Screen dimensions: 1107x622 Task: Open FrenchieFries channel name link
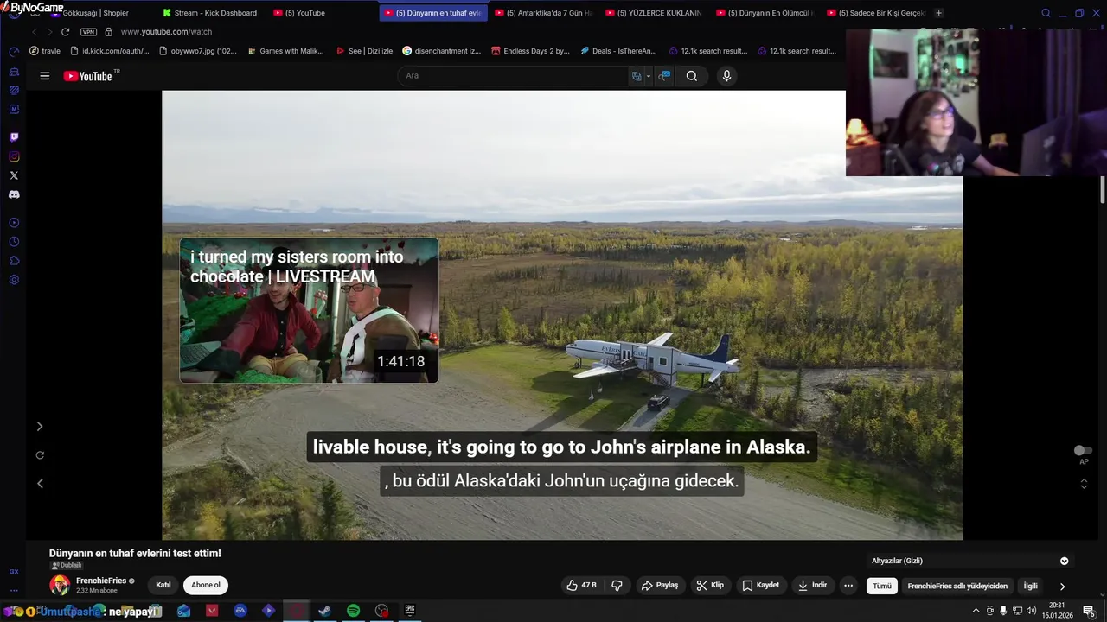tap(101, 581)
